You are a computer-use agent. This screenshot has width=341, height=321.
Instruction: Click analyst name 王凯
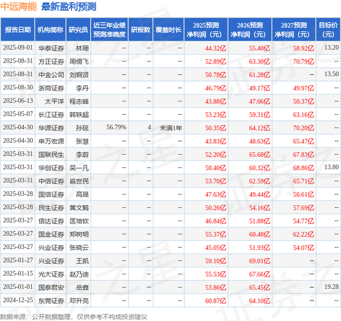coord(82,261)
